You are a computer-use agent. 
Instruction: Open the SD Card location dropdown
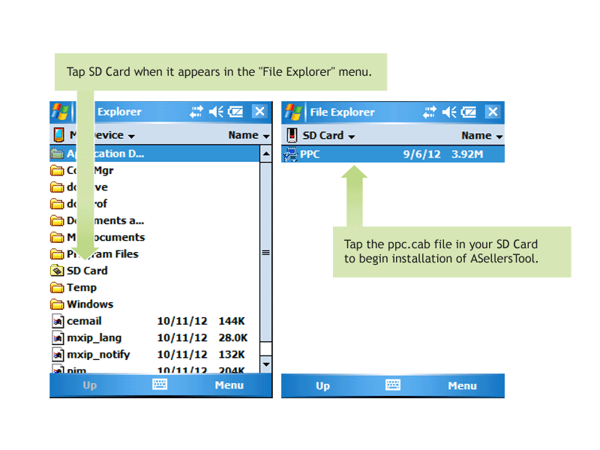click(x=328, y=136)
